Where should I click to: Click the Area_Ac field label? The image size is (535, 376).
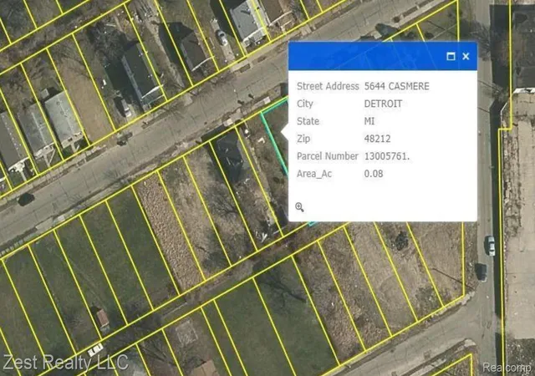click(314, 174)
